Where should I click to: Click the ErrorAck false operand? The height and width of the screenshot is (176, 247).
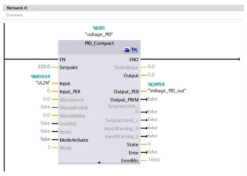(x=45, y=123)
